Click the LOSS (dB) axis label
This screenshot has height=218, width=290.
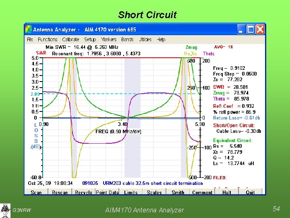(x=36, y=136)
